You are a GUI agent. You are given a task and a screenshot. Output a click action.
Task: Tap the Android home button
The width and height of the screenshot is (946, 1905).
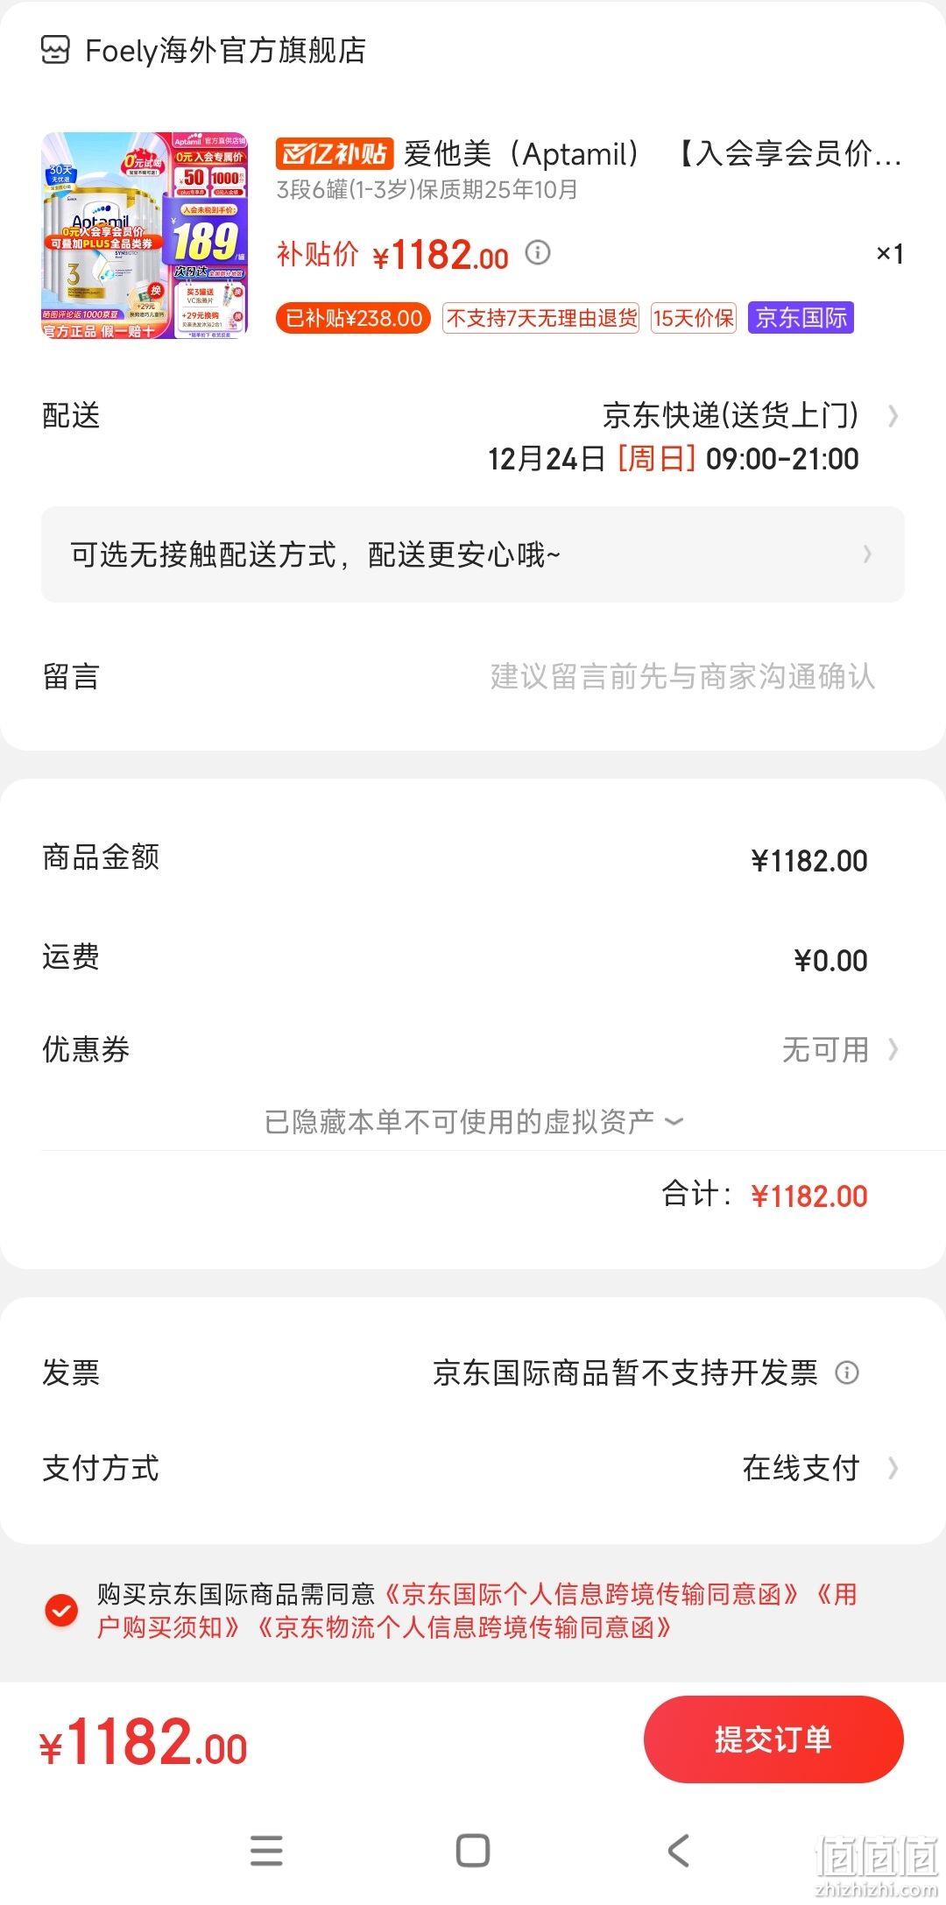point(473,1851)
